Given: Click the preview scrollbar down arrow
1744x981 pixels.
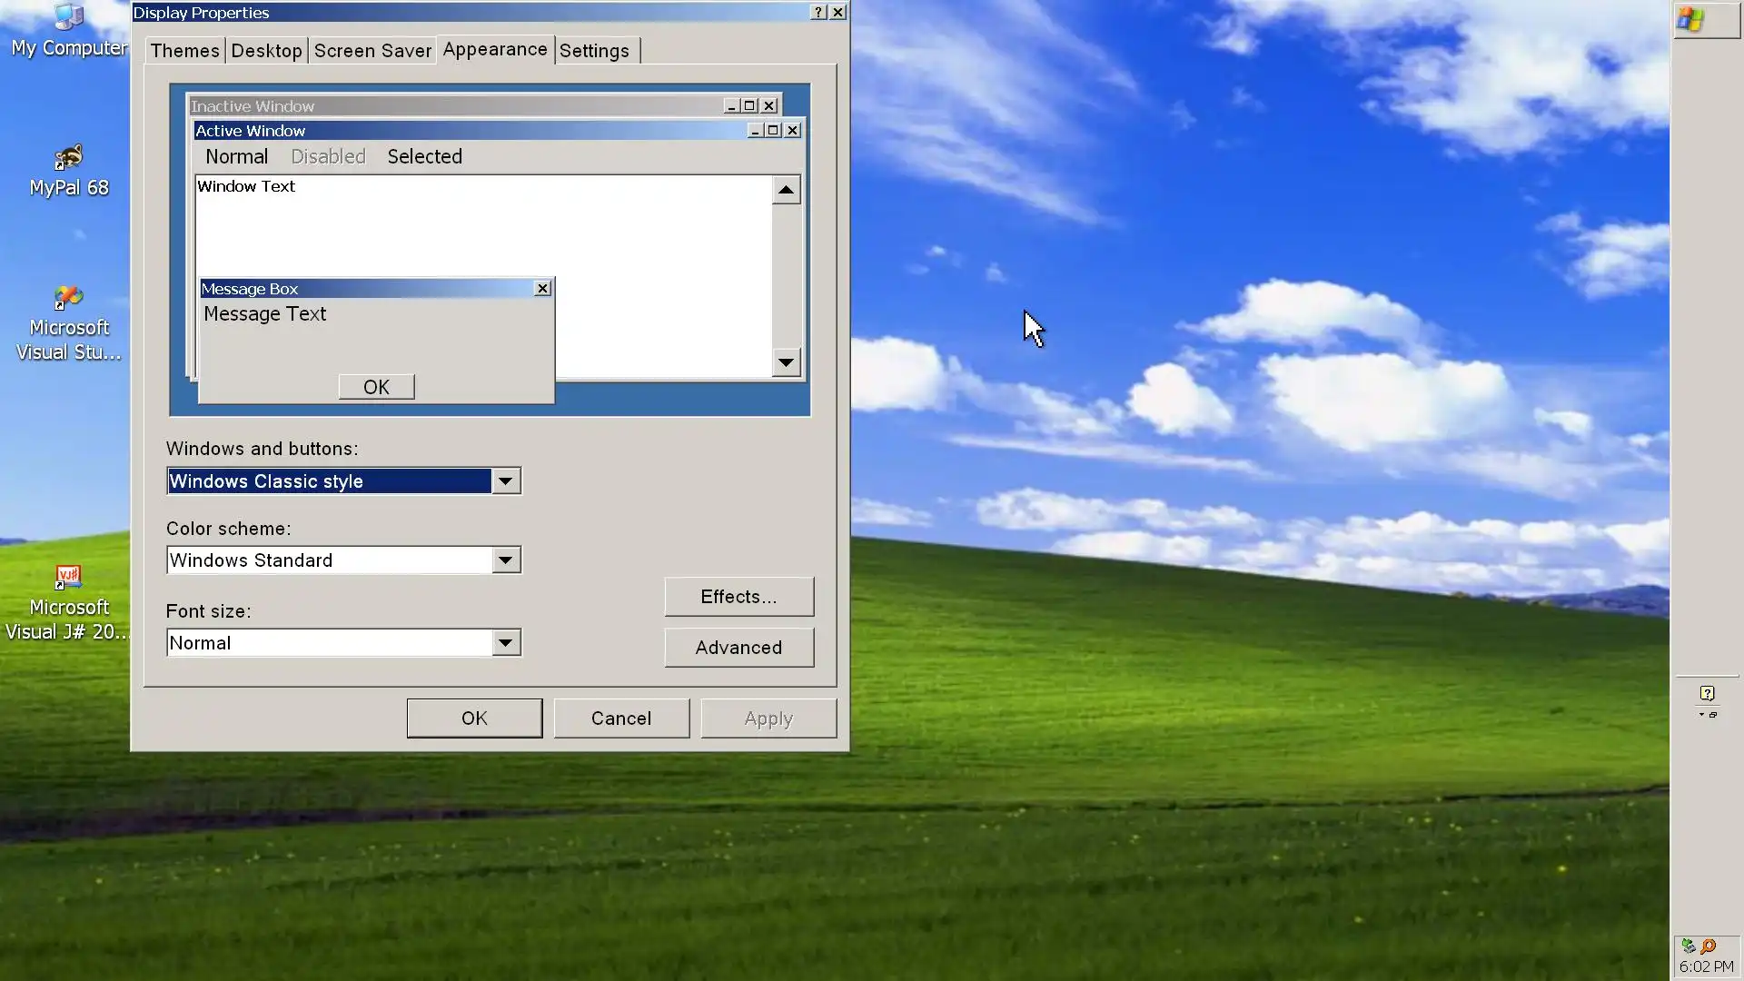Looking at the screenshot, I should [x=786, y=362].
